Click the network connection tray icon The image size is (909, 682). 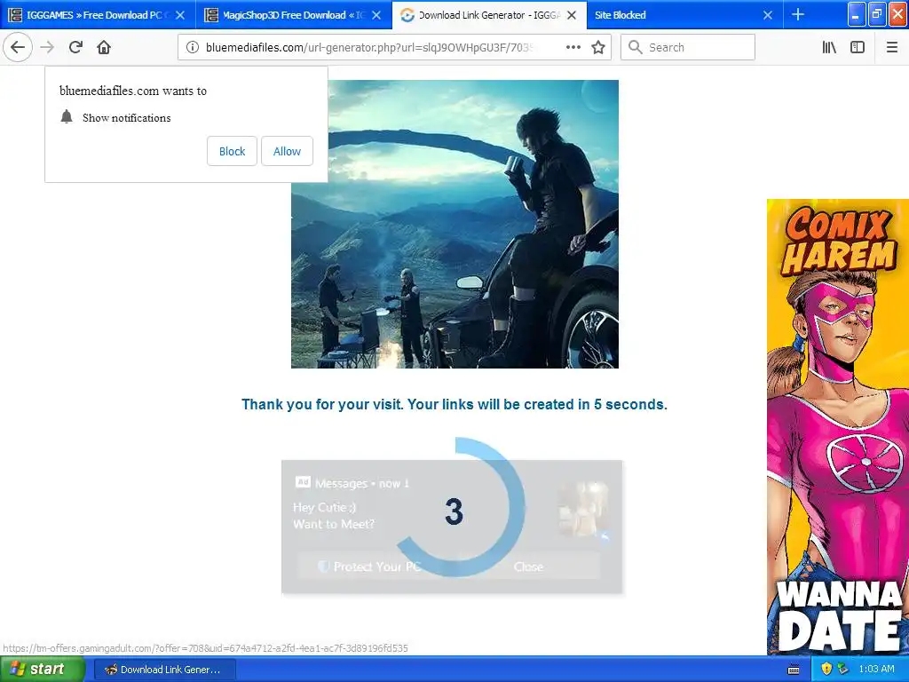pos(843,670)
